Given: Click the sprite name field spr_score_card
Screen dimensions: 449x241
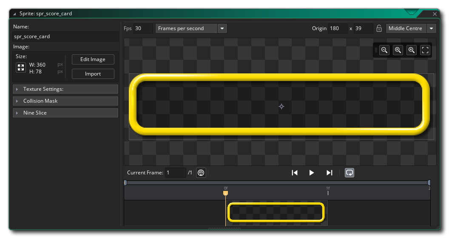Looking at the screenshot, I should click(65, 36).
